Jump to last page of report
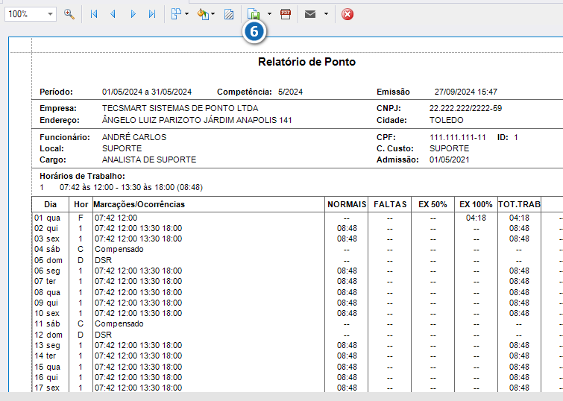The height and width of the screenshot is (401, 563). (x=152, y=14)
